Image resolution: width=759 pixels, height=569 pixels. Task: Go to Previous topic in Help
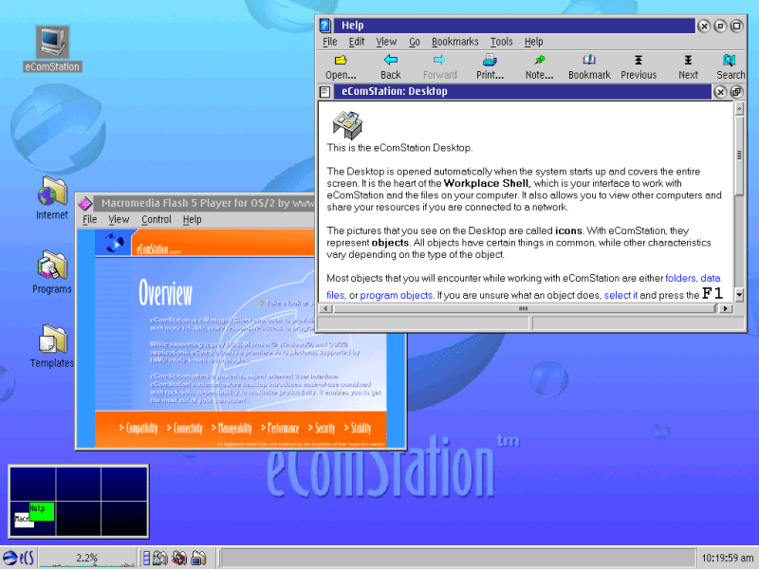tap(639, 65)
